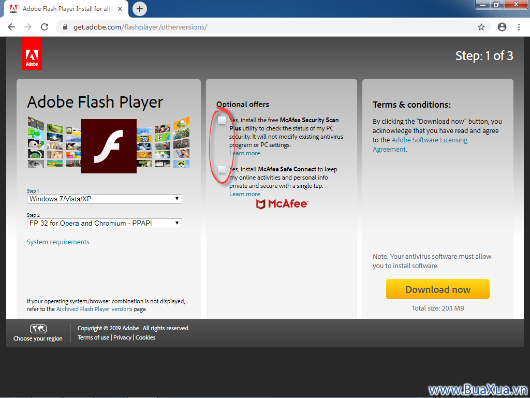Click the 'Adobe Flash Player' heading
Screen dimensions: 530x398
pos(95,102)
